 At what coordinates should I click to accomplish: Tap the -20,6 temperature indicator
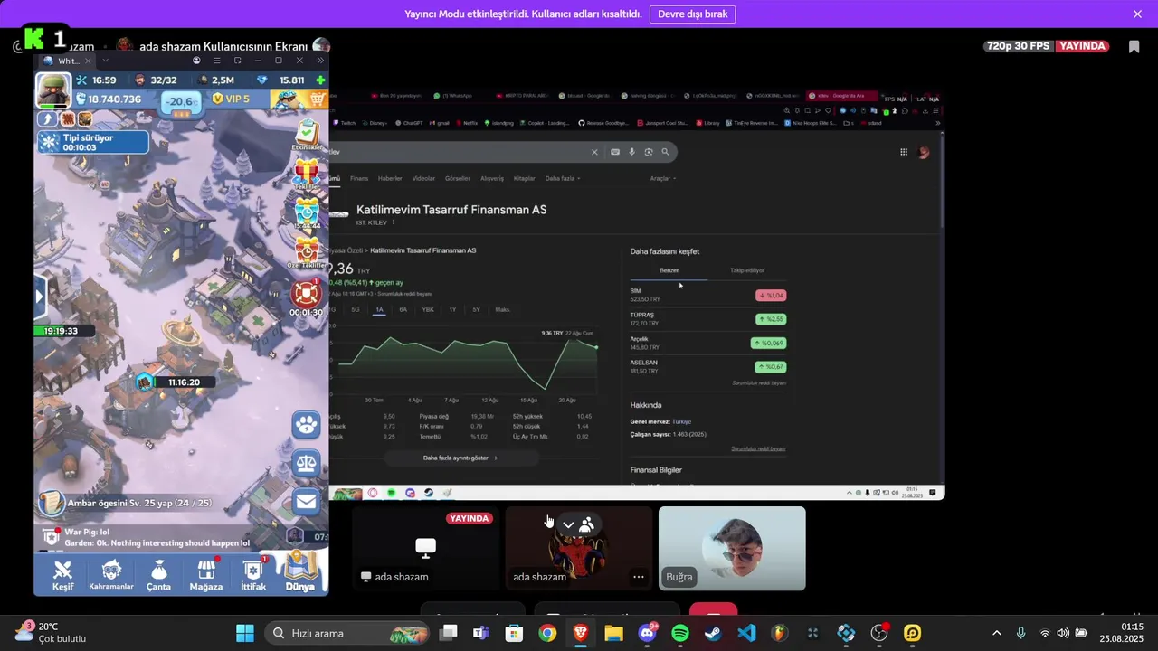click(x=181, y=102)
